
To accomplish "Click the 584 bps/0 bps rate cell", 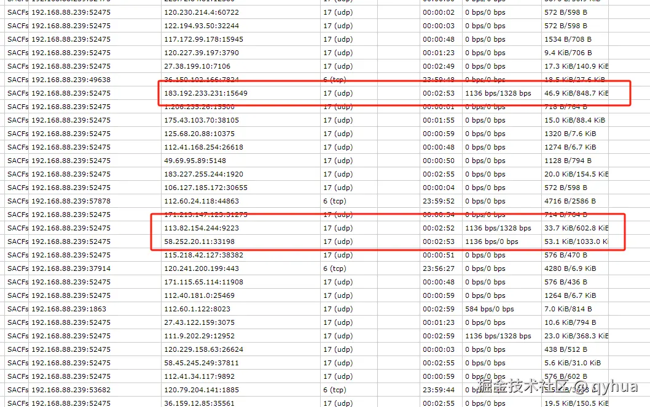I will point(490,309).
